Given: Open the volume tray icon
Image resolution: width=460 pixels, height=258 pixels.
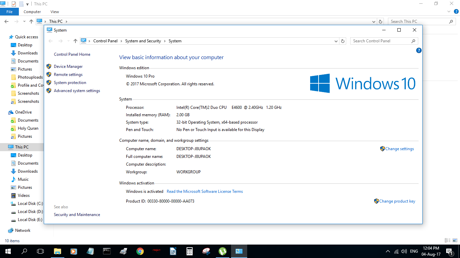Looking at the screenshot, I should click(x=404, y=251).
